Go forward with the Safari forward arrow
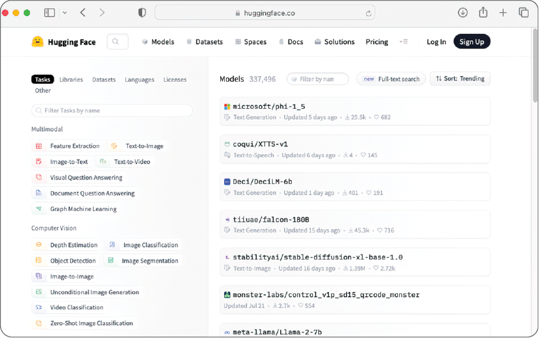 [102, 13]
